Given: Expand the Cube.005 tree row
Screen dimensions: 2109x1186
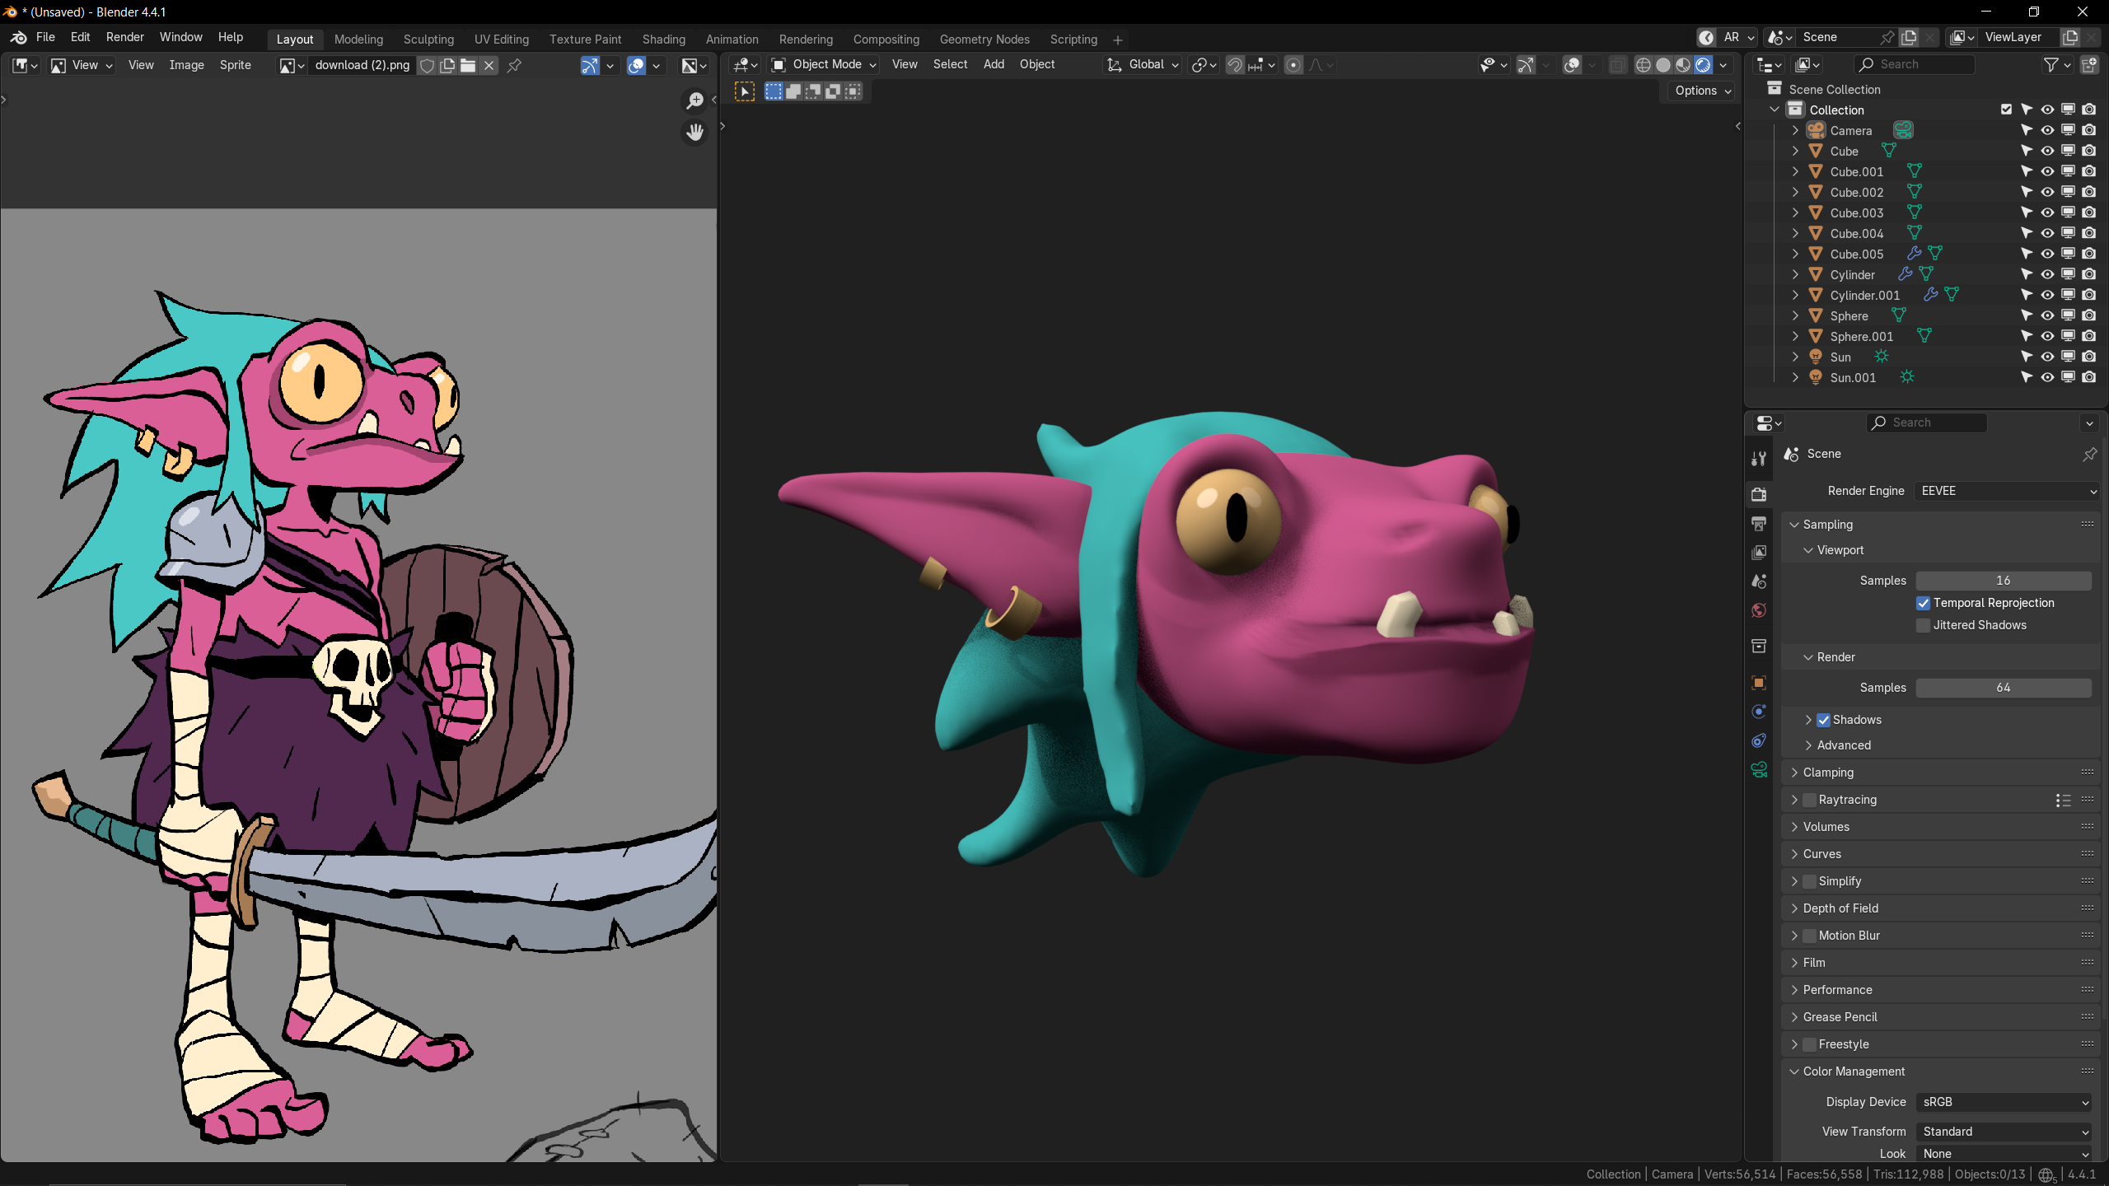Looking at the screenshot, I should coord(1795,254).
